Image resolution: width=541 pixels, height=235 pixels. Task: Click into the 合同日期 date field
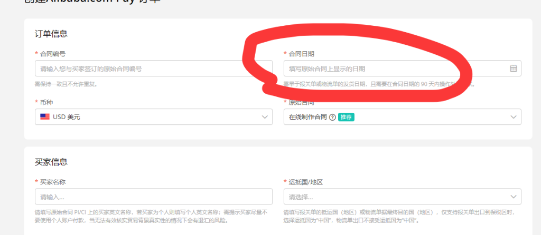(391, 68)
